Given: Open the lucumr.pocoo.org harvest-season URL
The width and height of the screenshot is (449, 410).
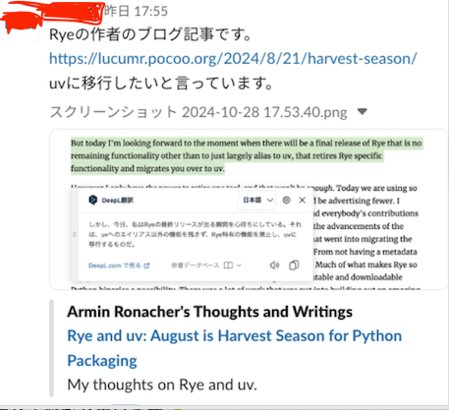Looking at the screenshot, I should [x=233, y=59].
